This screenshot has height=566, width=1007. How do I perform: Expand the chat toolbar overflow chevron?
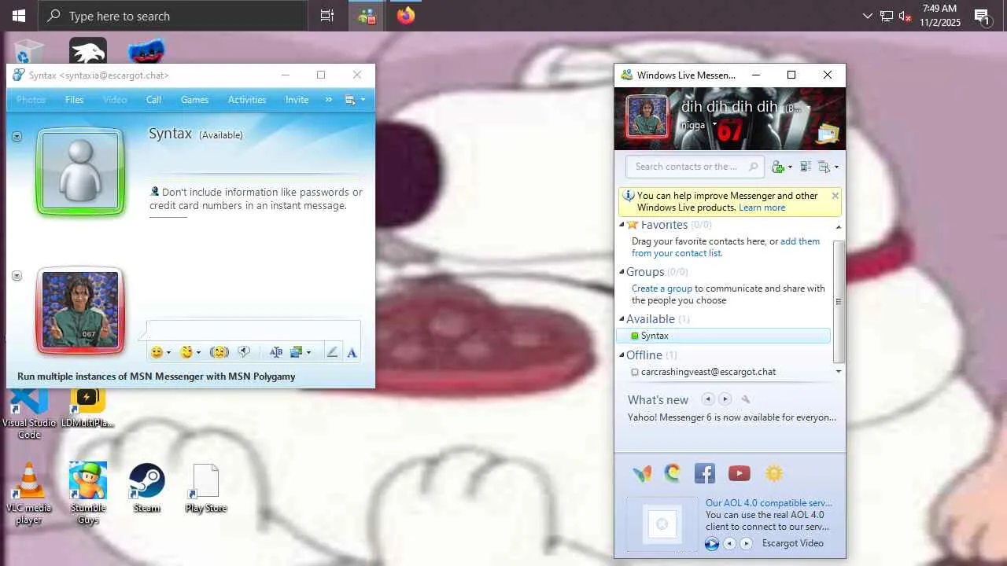click(x=329, y=100)
